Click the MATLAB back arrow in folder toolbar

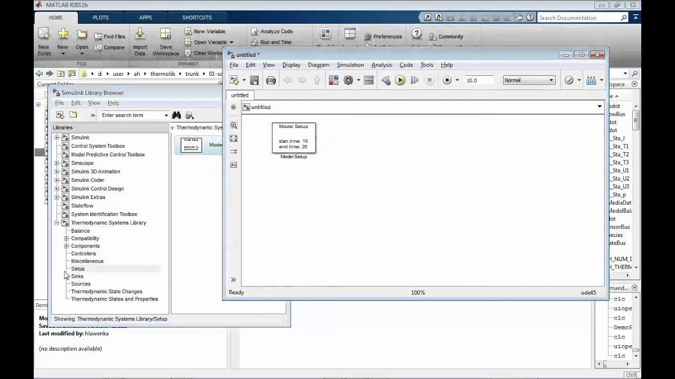[39, 74]
